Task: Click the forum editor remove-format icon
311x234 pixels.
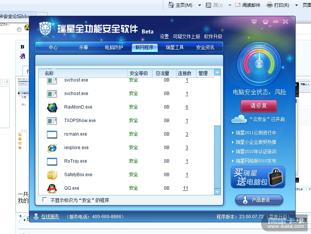Action: 23,56
